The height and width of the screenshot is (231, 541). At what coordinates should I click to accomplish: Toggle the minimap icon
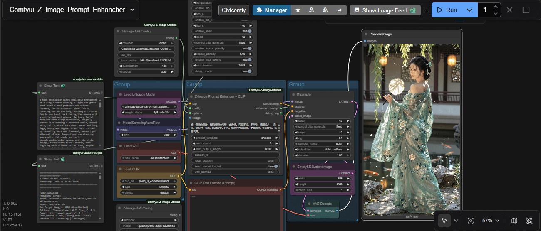click(514, 221)
